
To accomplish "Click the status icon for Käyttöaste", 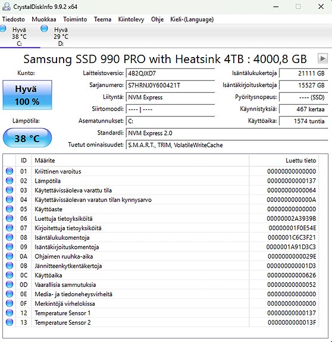I will (x=10, y=209).
